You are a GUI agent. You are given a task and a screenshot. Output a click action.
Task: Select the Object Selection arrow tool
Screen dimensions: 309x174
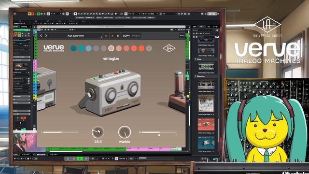click(x=75, y=14)
